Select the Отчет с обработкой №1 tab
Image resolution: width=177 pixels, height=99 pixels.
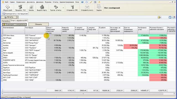point(19,21)
